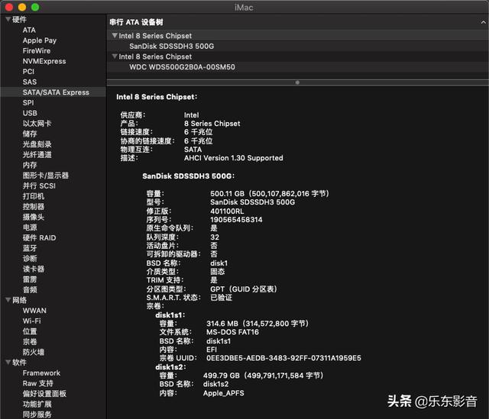489x419 pixels.
Task: Open 并行 SCSI in the sidebar
Action: click(39, 185)
